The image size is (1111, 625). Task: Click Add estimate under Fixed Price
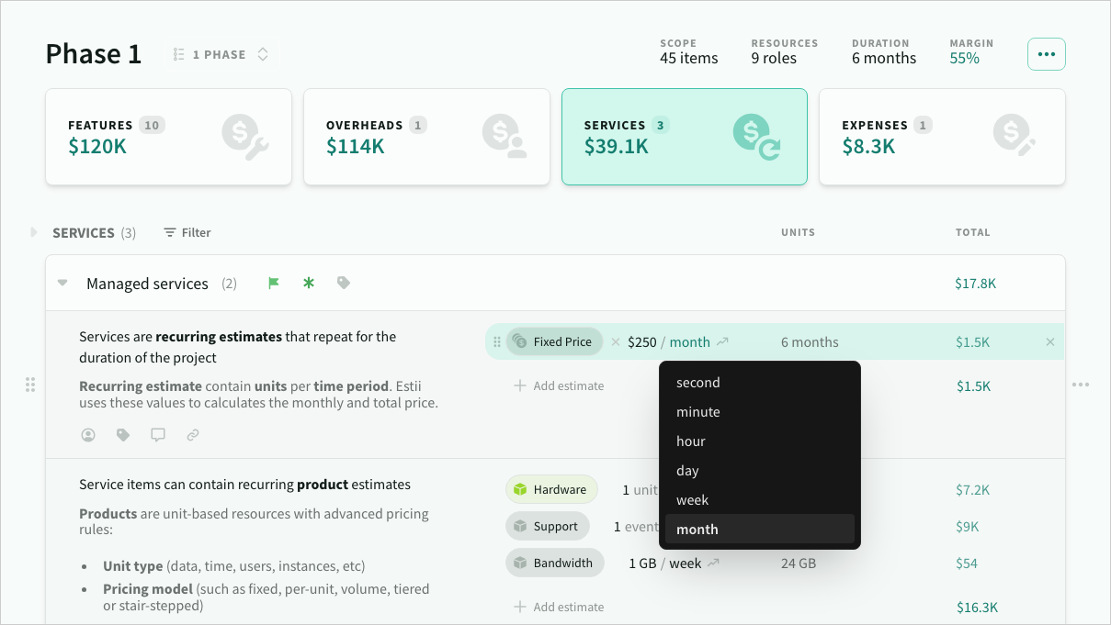[x=559, y=386]
